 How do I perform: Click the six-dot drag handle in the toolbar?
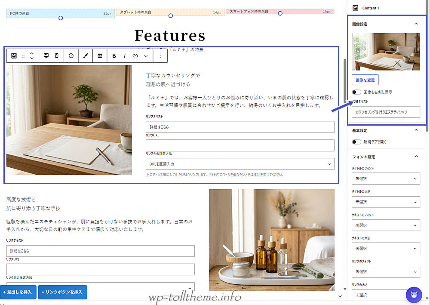(23, 55)
